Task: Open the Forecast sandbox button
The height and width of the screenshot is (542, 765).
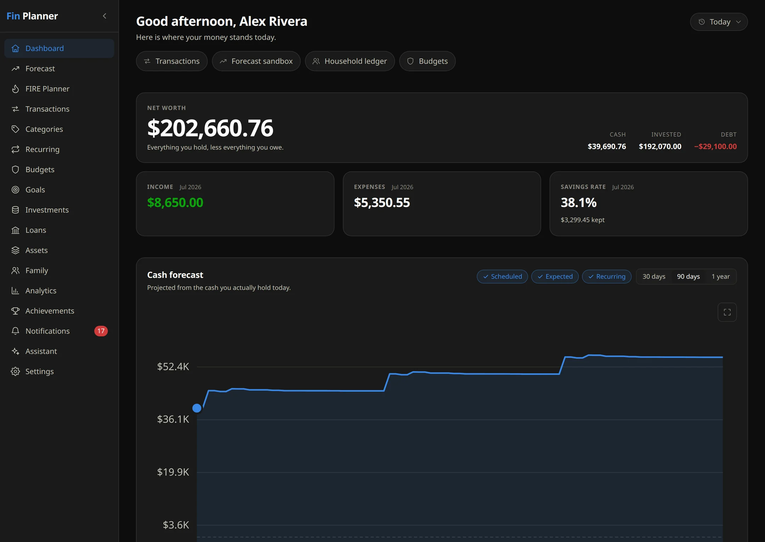Action: click(256, 61)
